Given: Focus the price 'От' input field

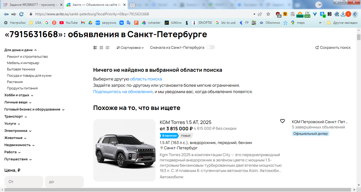Looking at the screenshot, I should click(24, 182).
